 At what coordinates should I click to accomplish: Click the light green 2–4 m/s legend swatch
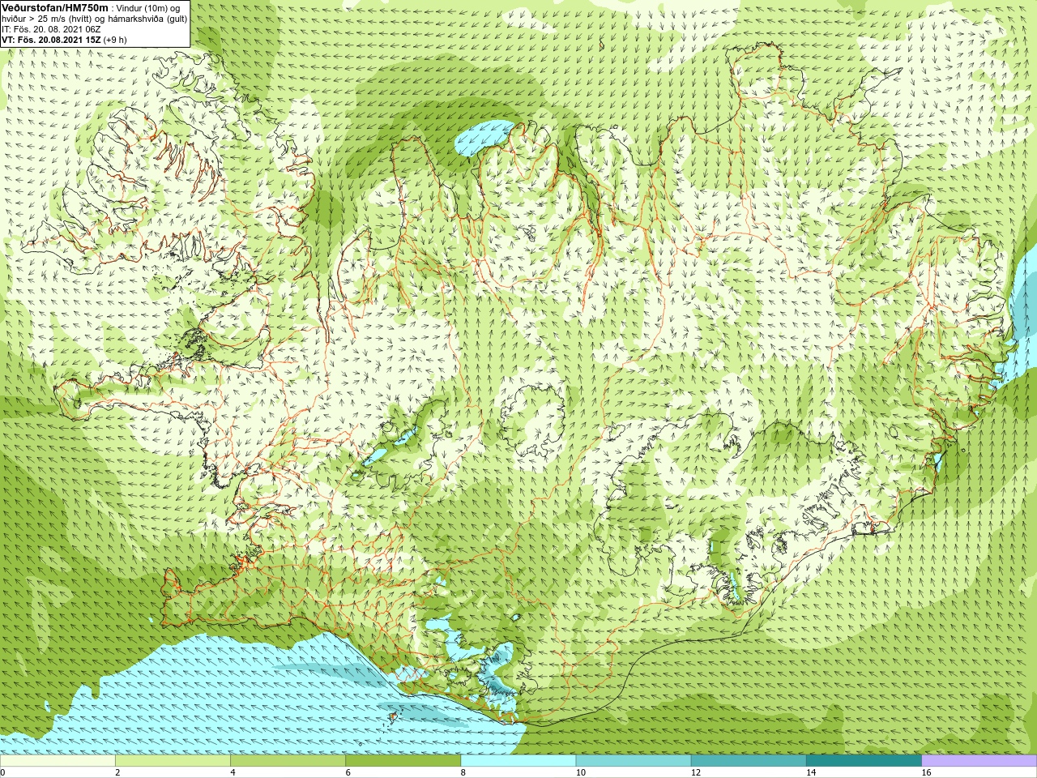point(173,761)
